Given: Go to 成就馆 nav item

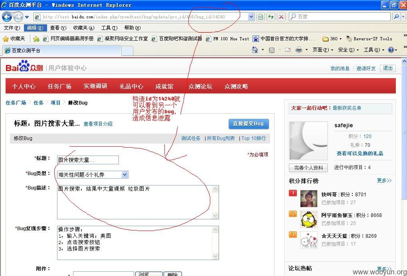Looking at the screenshot, I should pyautogui.click(x=164, y=87).
